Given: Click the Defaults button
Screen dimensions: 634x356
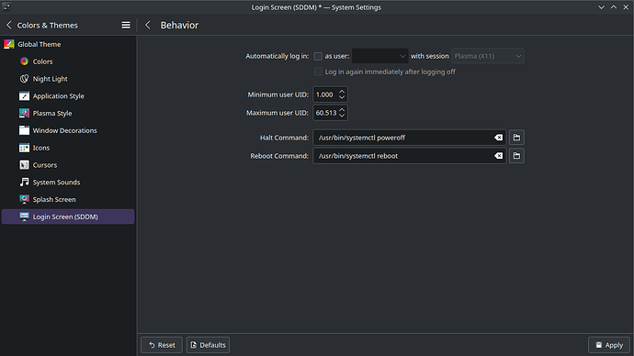Looking at the screenshot, I should point(208,345).
